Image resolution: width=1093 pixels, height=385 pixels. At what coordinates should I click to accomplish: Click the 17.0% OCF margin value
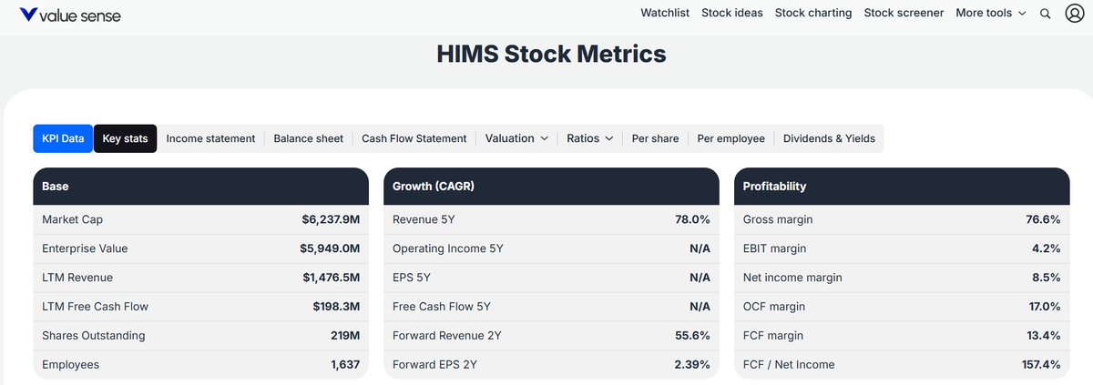coord(1045,307)
